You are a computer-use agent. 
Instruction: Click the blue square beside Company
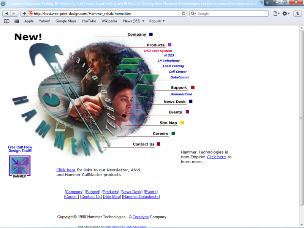tap(151, 34)
